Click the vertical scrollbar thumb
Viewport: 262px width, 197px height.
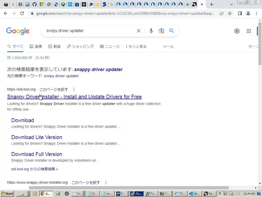coord(260,44)
